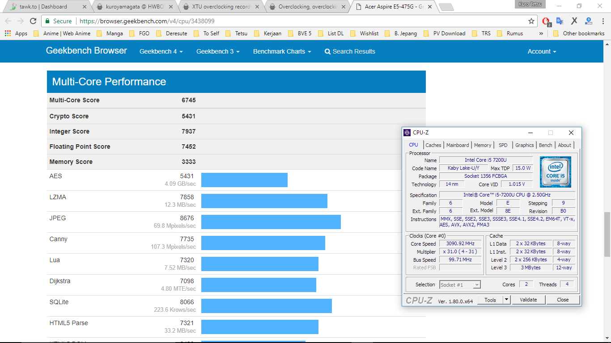Click the Secure padlock site info

pyautogui.click(x=58, y=21)
